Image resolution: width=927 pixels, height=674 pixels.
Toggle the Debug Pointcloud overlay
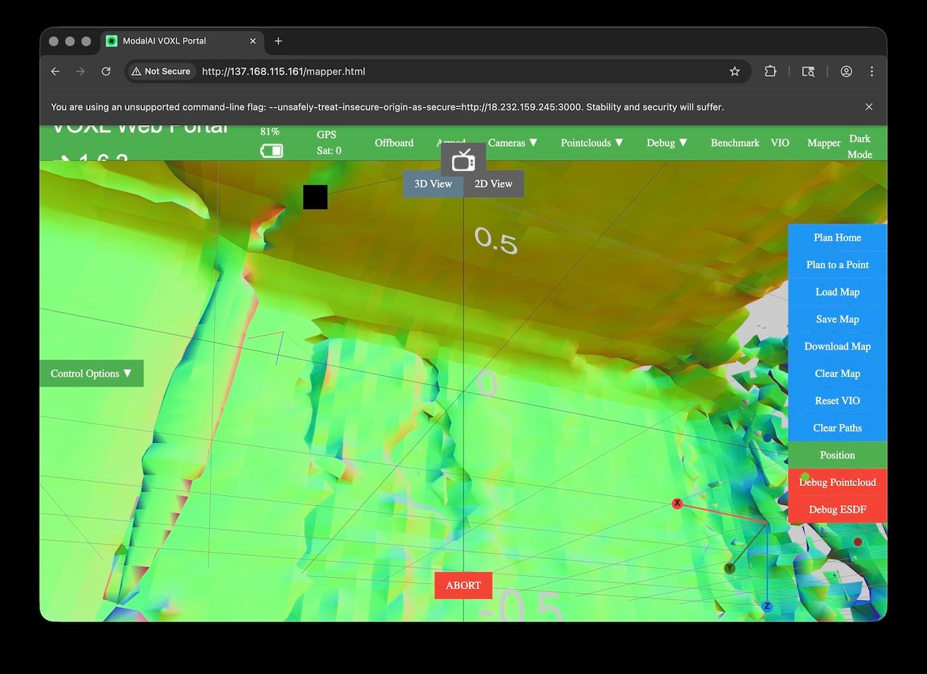(x=837, y=483)
